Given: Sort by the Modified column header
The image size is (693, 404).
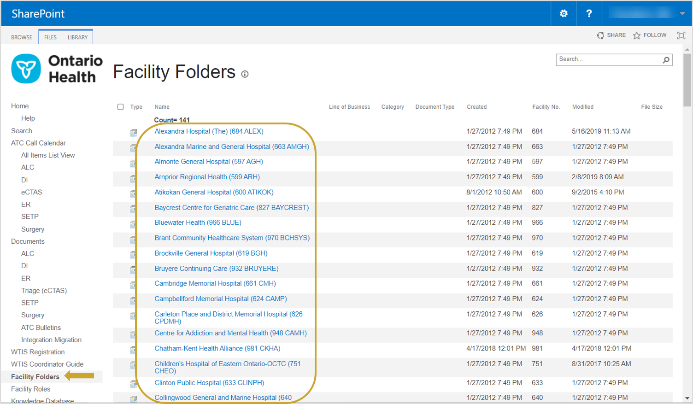Looking at the screenshot, I should coord(583,107).
